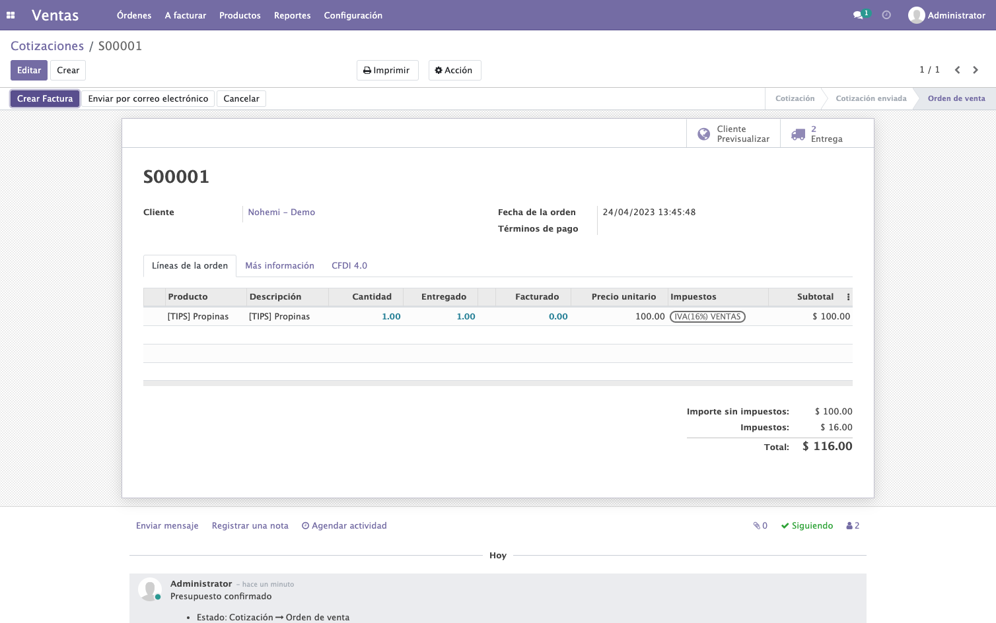Click the Crear Factura button
The width and height of the screenshot is (996, 623).
click(45, 99)
